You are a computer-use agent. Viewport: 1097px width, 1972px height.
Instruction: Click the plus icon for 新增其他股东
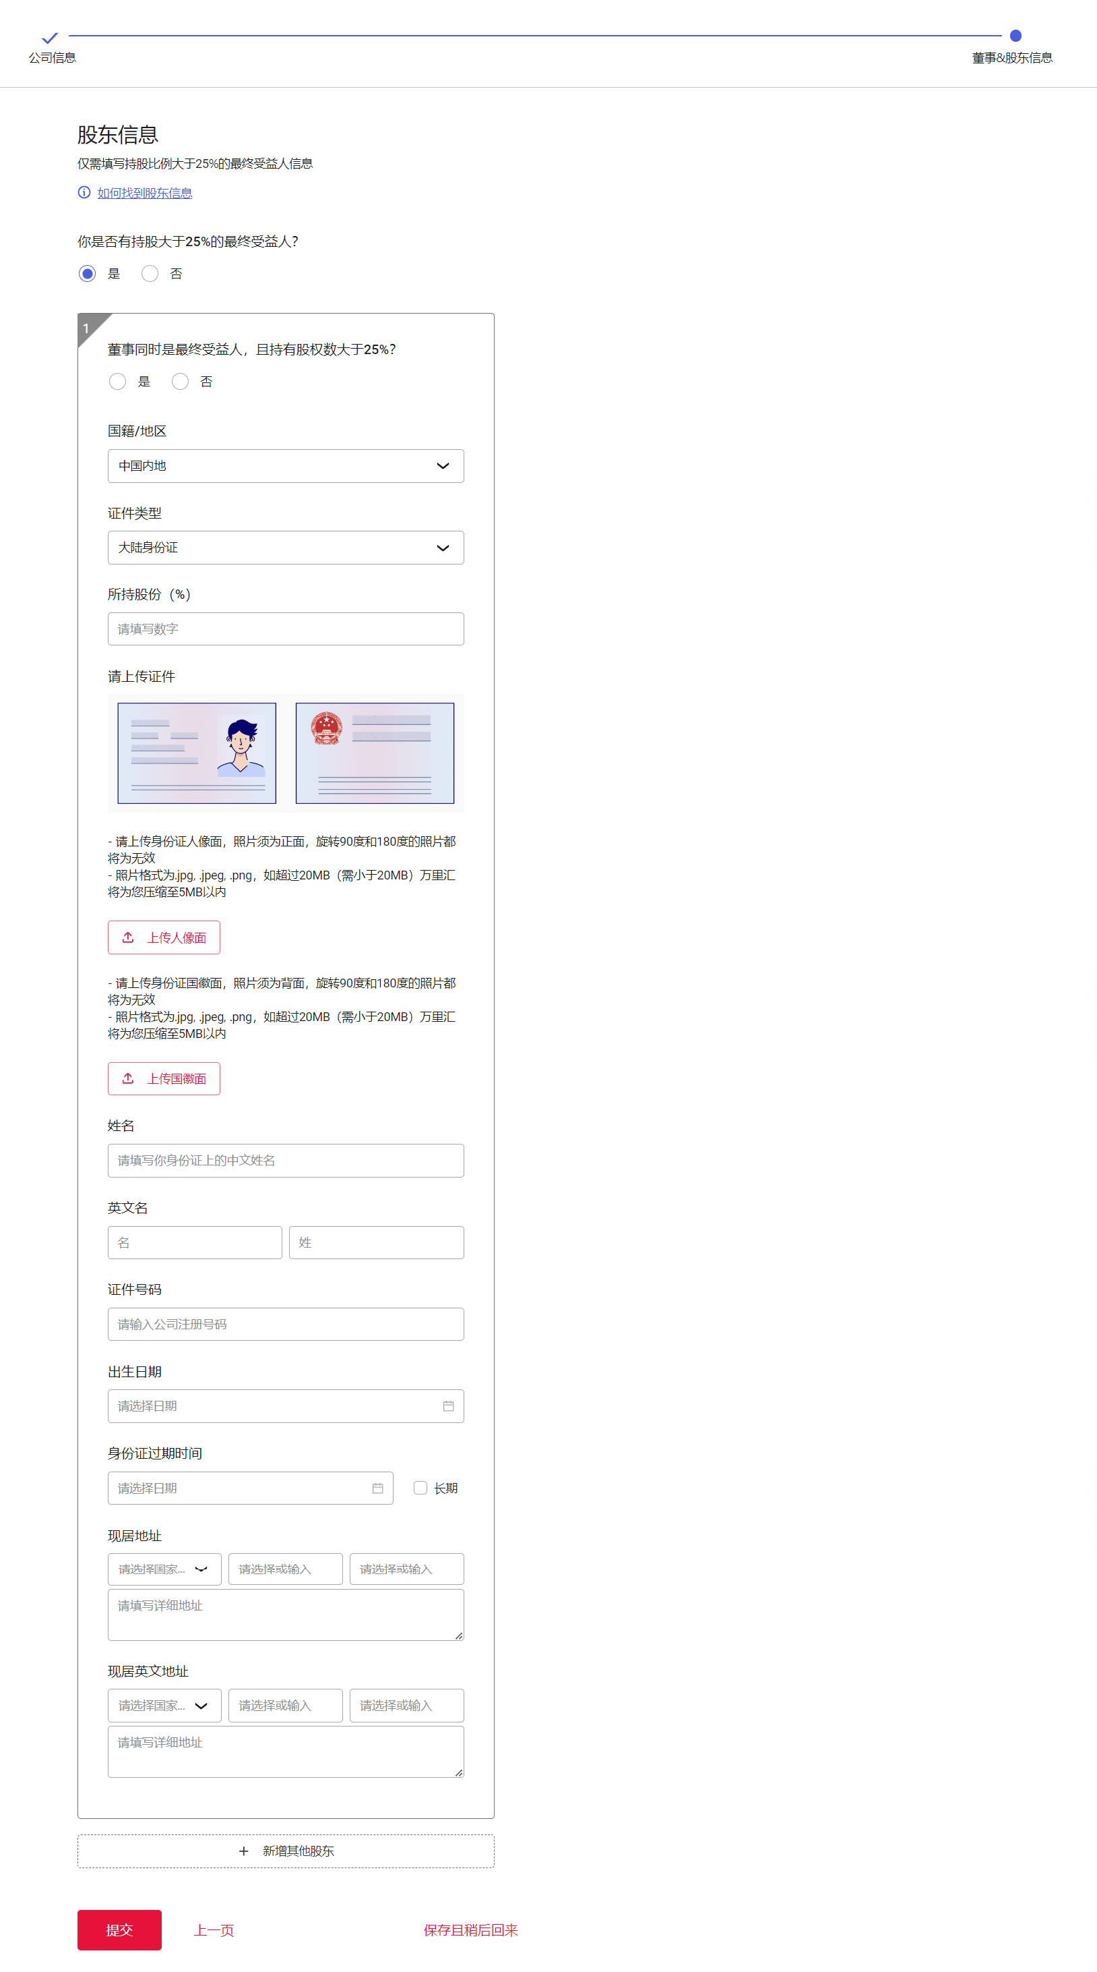click(244, 1851)
